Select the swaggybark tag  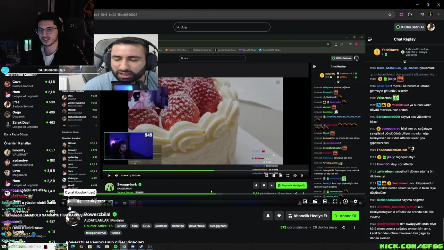218,226
